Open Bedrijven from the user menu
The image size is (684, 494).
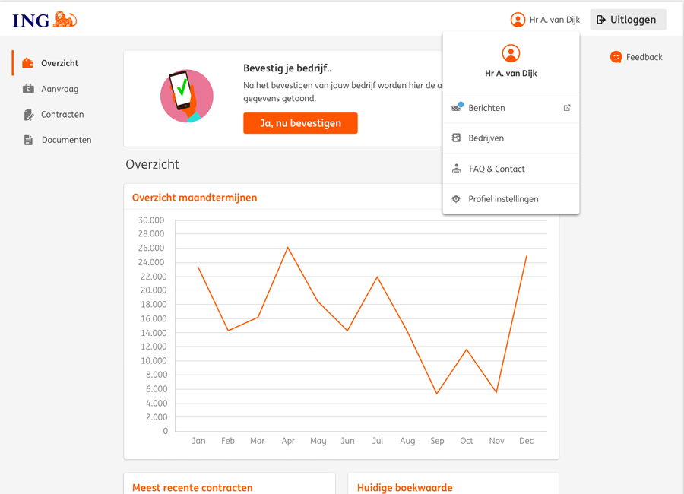[486, 138]
